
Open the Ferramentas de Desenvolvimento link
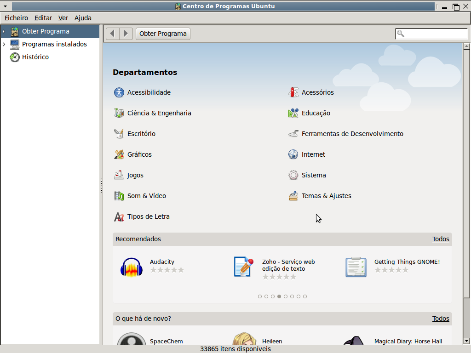pyautogui.click(x=352, y=134)
